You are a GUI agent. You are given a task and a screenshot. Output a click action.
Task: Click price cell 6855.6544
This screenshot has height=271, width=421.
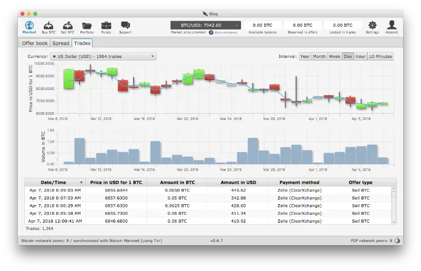pyautogui.click(x=116, y=190)
